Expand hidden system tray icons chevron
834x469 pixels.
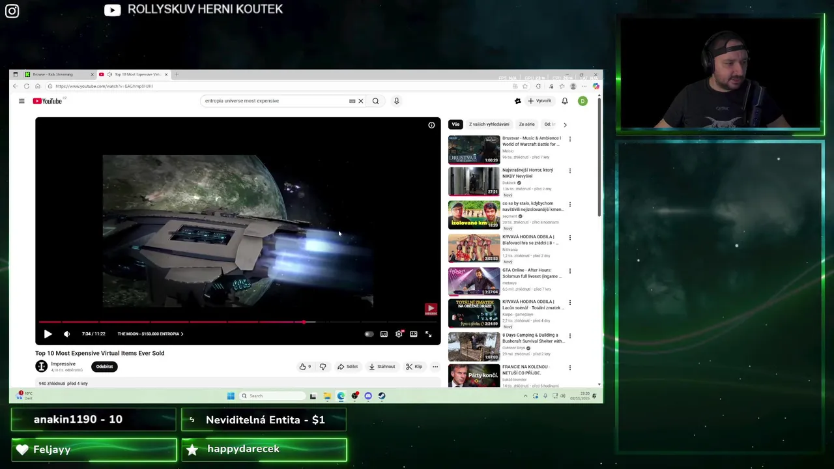pyautogui.click(x=525, y=395)
